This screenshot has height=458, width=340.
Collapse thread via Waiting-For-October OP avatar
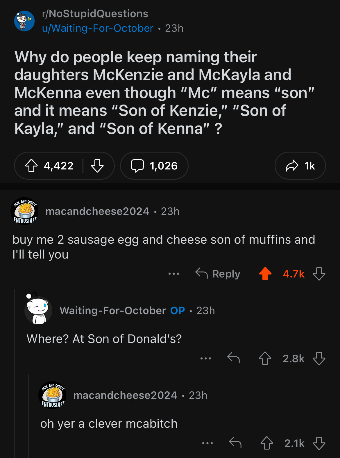coord(38,310)
